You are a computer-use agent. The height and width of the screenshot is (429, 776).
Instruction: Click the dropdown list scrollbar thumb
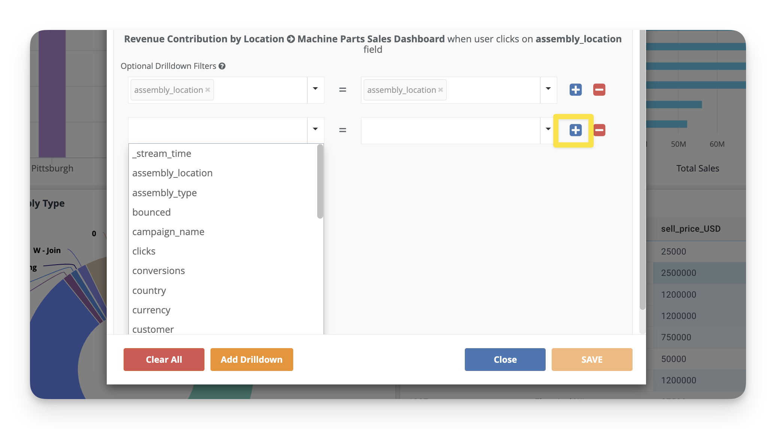320,181
